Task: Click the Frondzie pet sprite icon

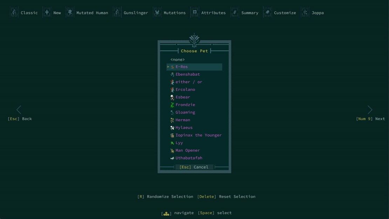Action: 172,105
